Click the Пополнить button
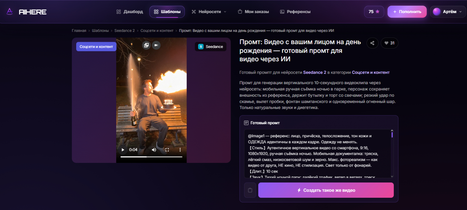This screenshot has height=210, width=467. (407, 12)
